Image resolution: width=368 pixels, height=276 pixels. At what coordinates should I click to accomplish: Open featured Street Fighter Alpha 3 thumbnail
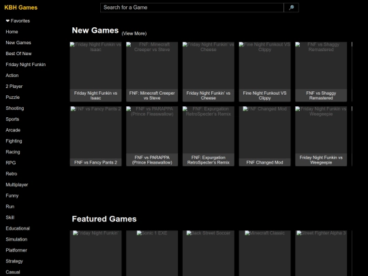321,254
